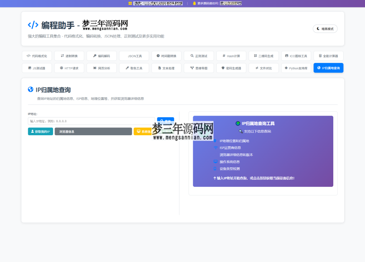Open the 取色工具 color picker tool
Image resolution: width=365 pixels, height=262 pixels.
(x=135, y=68)
